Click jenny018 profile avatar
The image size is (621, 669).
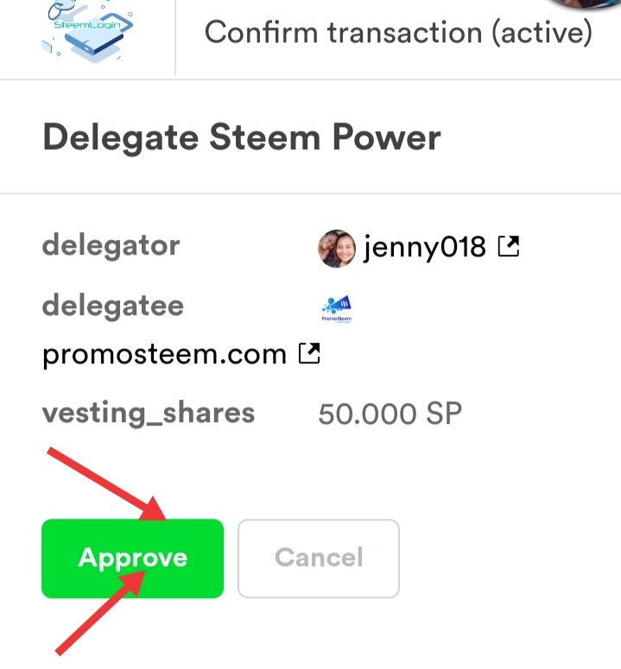coord(337,249)
